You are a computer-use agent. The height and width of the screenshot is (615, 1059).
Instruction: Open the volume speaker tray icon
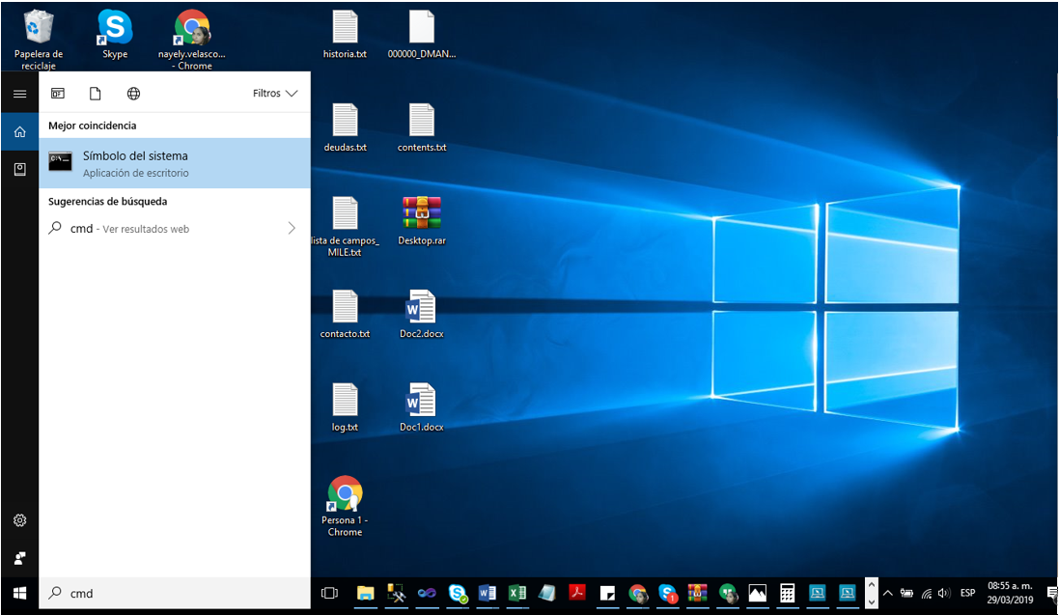tap(944, 594)
